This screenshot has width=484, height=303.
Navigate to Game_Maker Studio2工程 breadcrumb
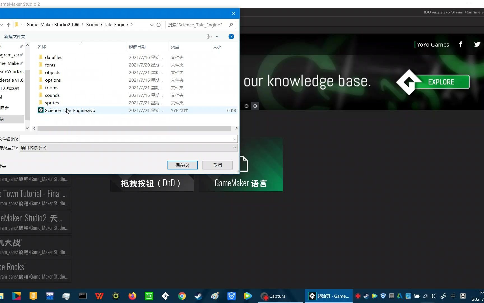point(53,24)
